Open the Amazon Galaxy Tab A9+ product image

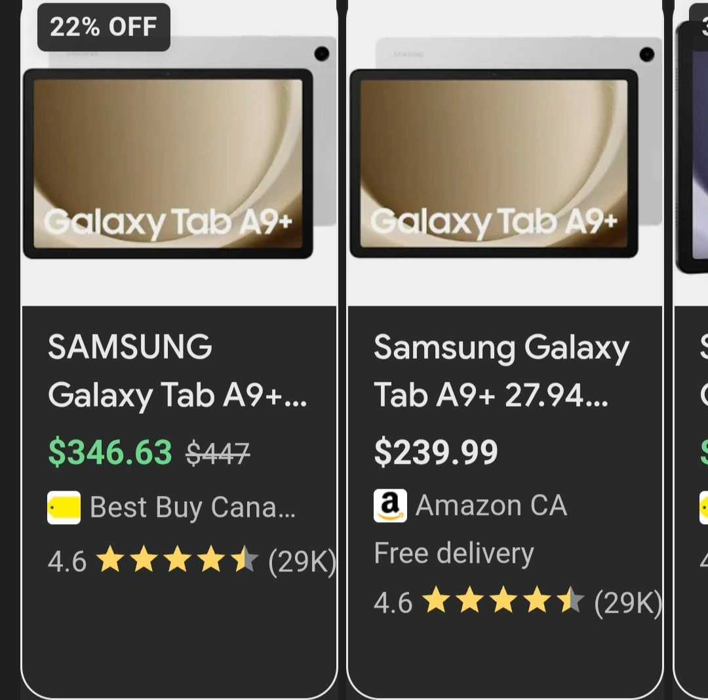tap(494, 164)
